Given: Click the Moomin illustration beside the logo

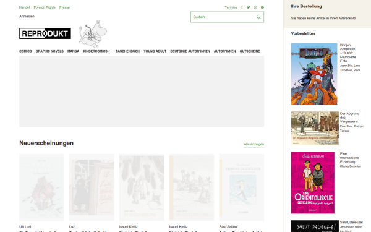Looking at the screenshot, I should 93,34.
